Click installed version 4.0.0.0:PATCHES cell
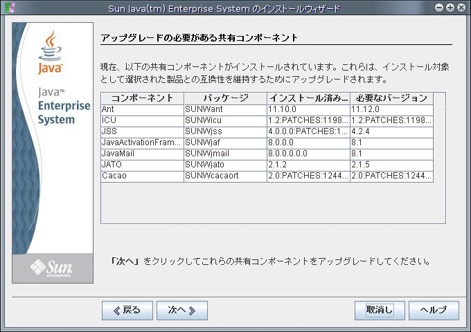 click(309, 131)
